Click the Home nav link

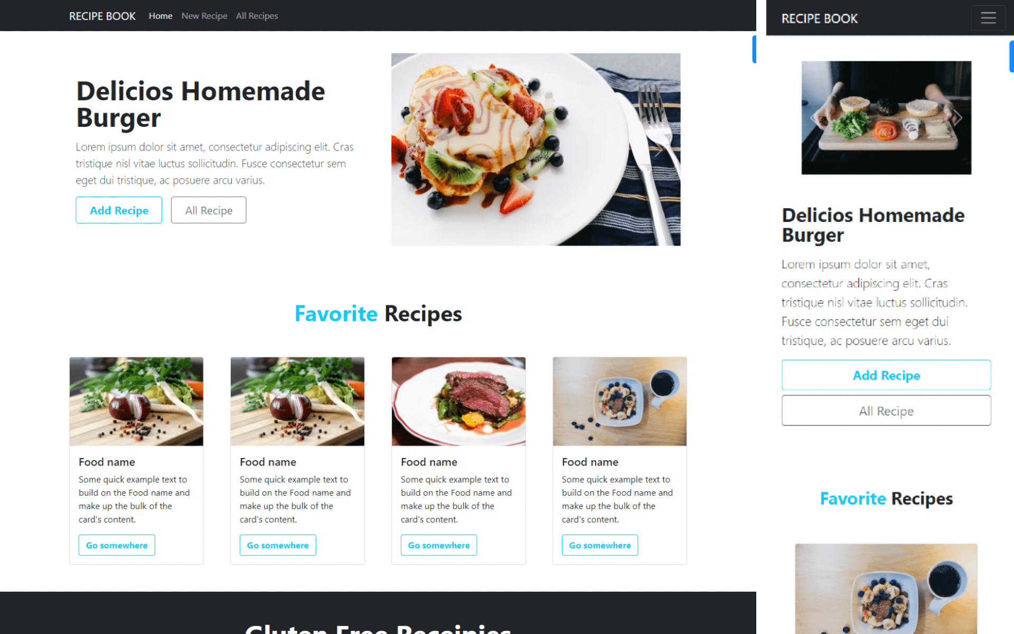(161, 16)
